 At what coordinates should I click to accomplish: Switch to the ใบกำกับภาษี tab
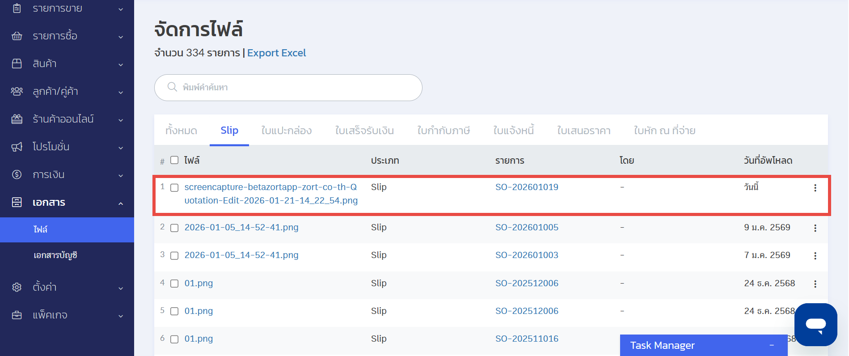(x=443, y=131)
